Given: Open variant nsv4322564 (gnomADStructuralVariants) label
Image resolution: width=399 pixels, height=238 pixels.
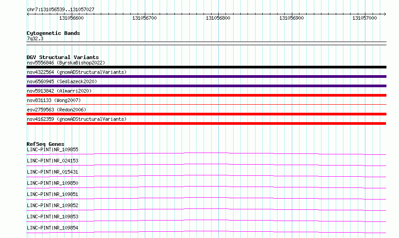Looking at the screenshot, I should [x=77, y=72].
